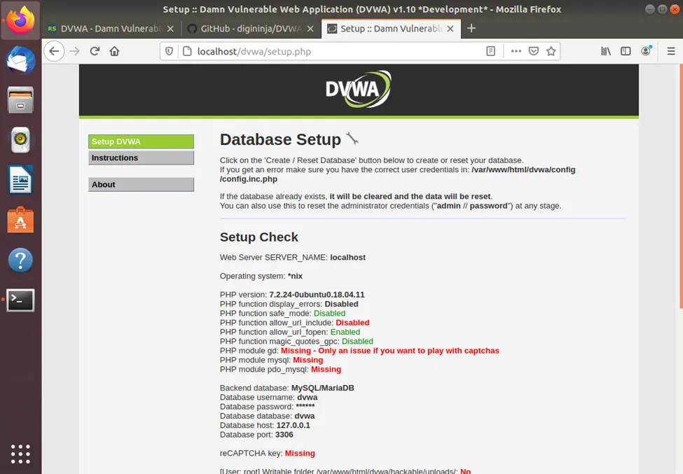Click the 'Web Server SERVER_NAME: localhost' line
683x474 pixels.
tap(293, 257)
